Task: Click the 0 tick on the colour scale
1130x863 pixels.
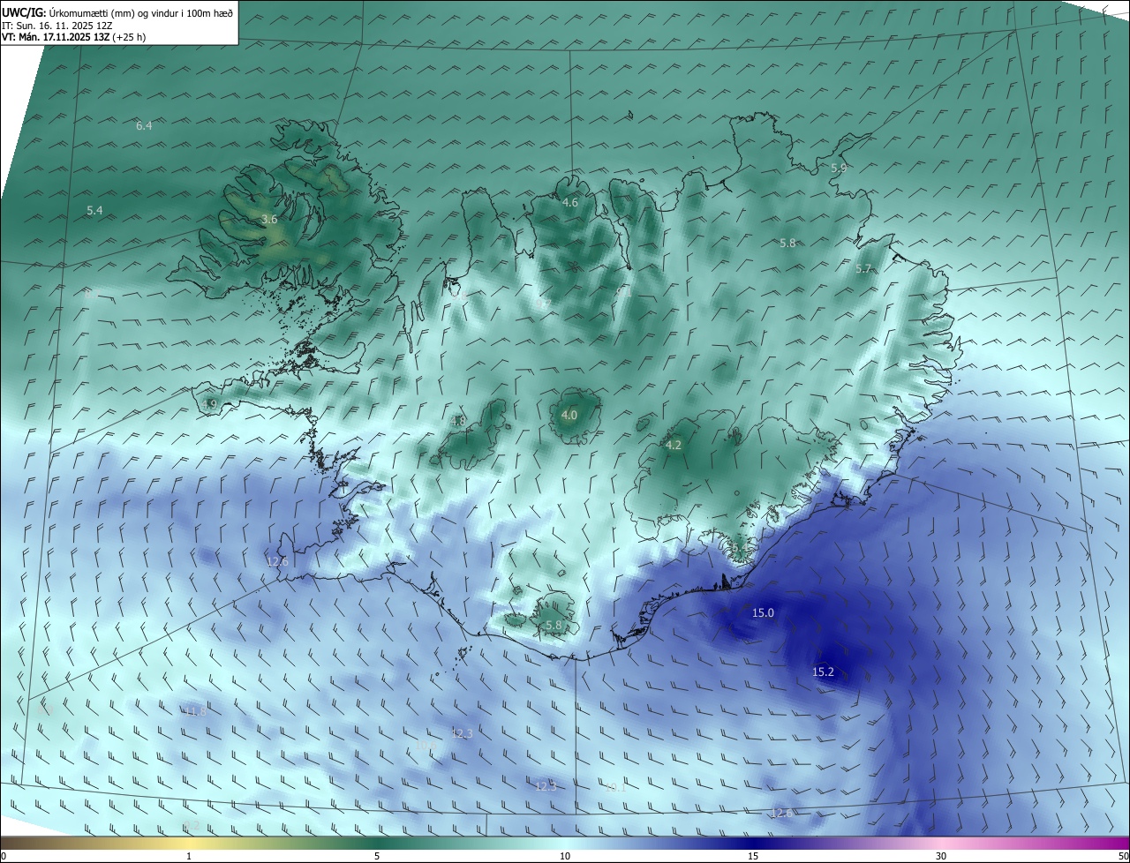Action: pos(3,856)
